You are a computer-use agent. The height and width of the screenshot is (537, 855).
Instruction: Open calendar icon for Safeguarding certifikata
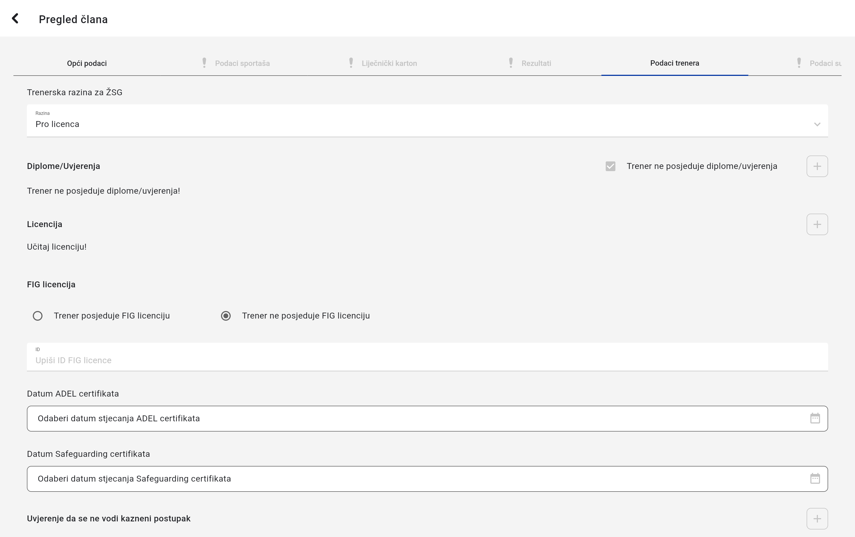pos(815,479)
